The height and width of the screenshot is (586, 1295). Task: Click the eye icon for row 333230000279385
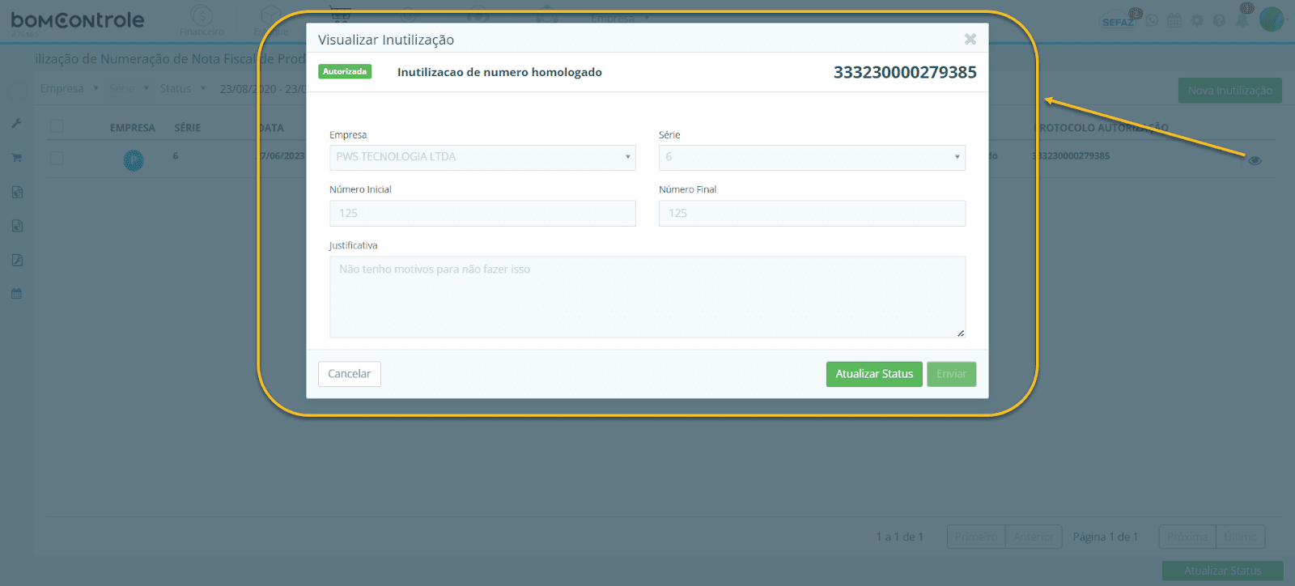[x=1255, y=160]
